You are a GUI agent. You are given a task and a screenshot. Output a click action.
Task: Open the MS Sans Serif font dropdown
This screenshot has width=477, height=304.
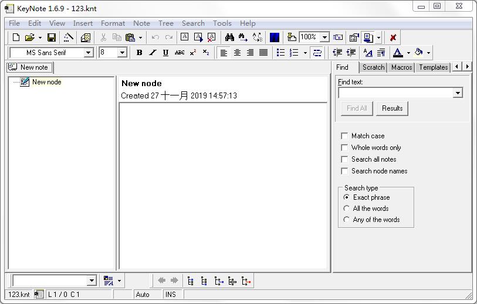point(89,53)
